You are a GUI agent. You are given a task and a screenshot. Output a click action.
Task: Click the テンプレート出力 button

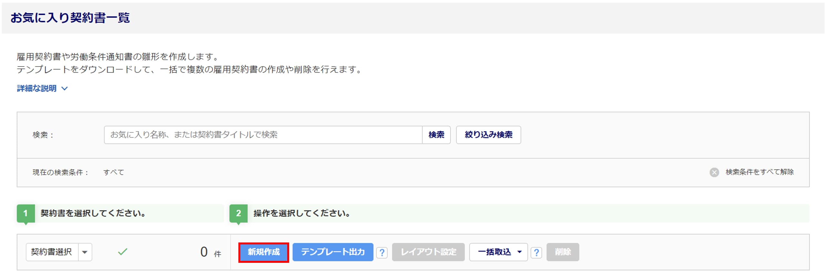coord(332,252)
